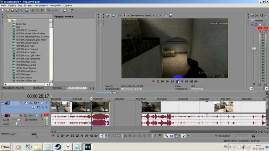Click the Open project folder icon
Screen dimensions: 269x151
(8, 10)
